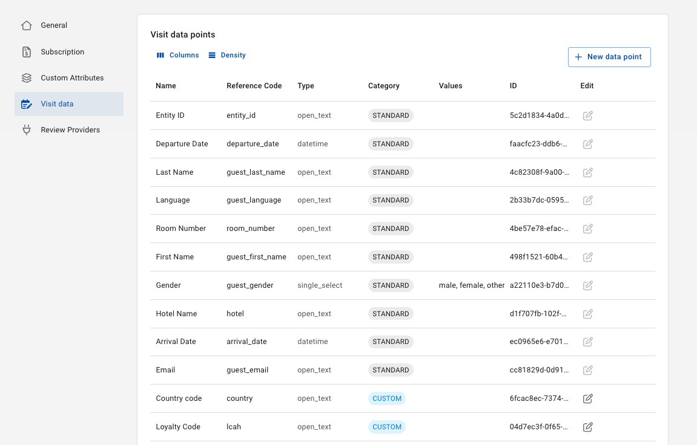
Task: Click the edit icon for Entity ID
Action: (587, 115)
